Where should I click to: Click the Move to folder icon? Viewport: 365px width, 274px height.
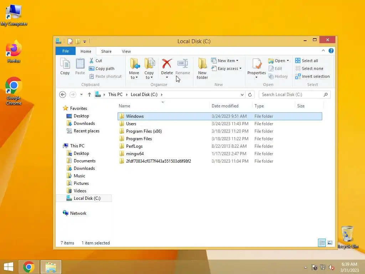[x=134, y=64]
